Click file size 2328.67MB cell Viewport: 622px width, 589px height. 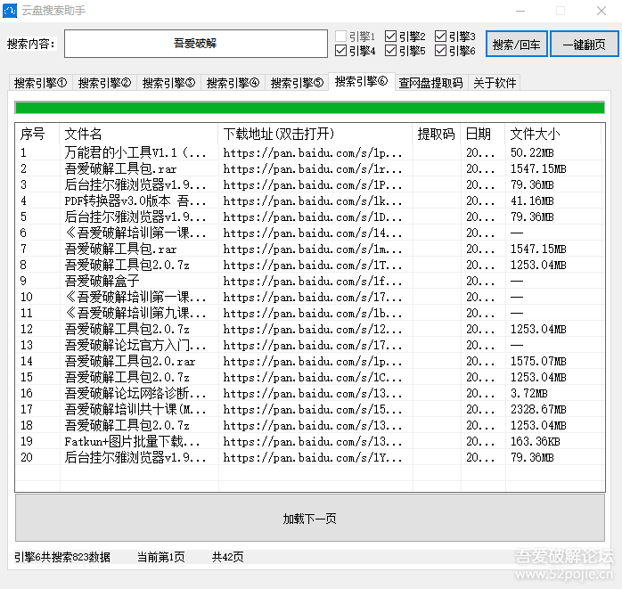(538, 409)
